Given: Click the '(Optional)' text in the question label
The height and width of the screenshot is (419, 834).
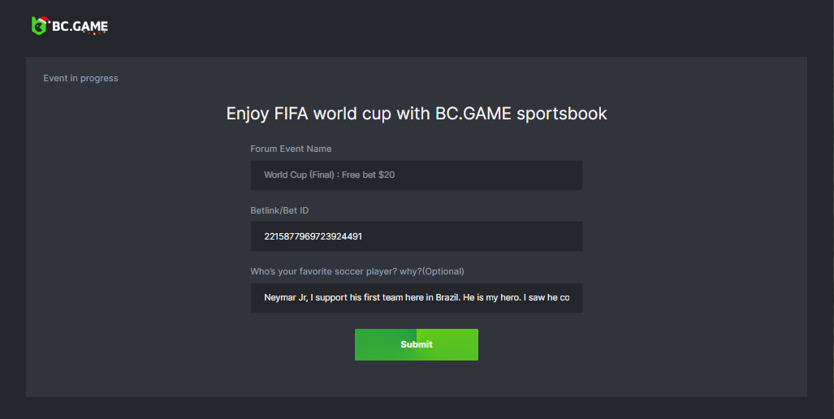Looking at the screenshot, I should coord(443,271).
